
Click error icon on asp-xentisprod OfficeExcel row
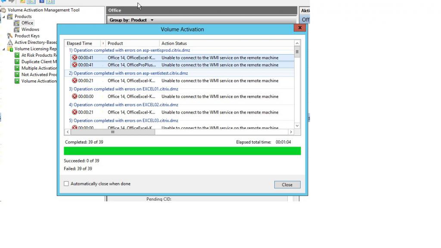pos(75,58)
